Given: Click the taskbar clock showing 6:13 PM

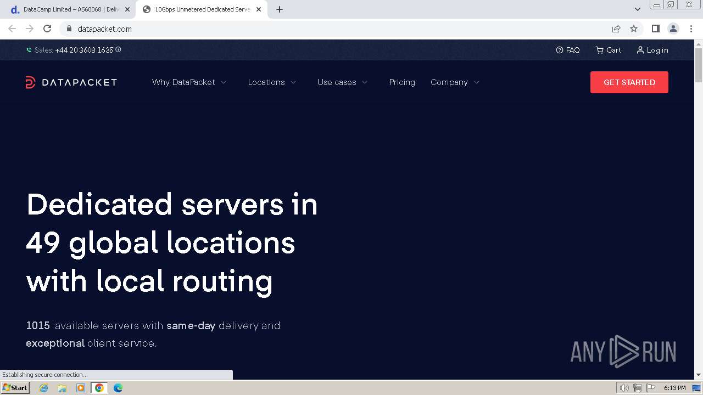Looking at the screenshot, I should tap(674, 388).
